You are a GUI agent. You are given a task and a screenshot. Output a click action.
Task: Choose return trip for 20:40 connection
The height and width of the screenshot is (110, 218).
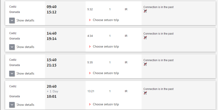106,104
